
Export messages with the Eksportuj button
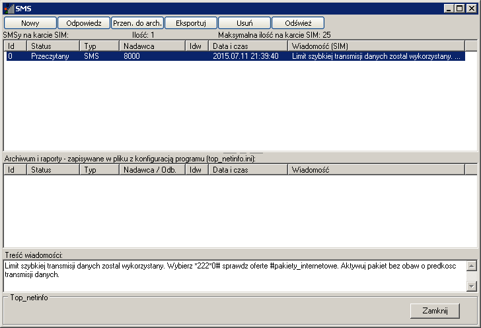(x=190, y=23)
